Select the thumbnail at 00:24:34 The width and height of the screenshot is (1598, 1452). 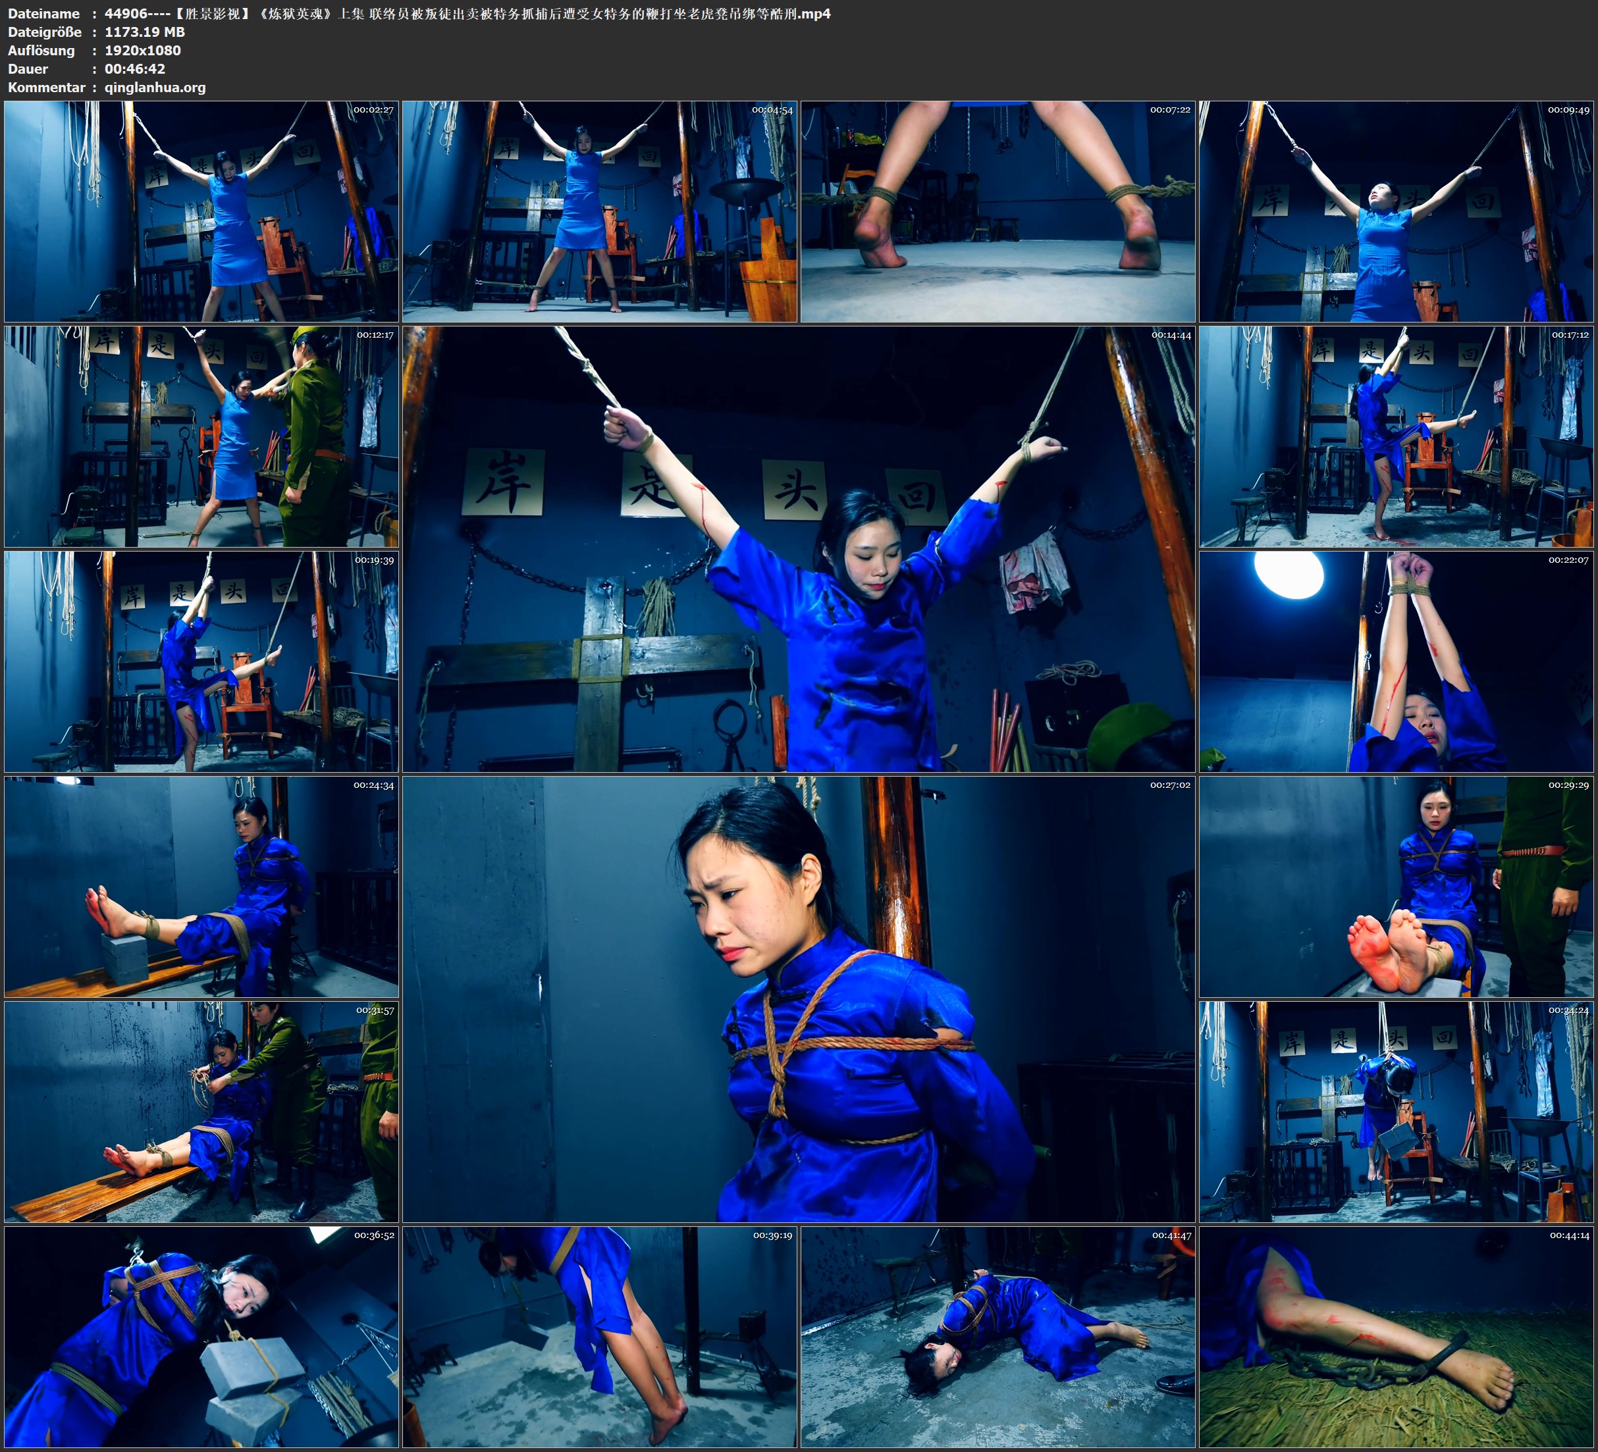[x=201, y=886]
